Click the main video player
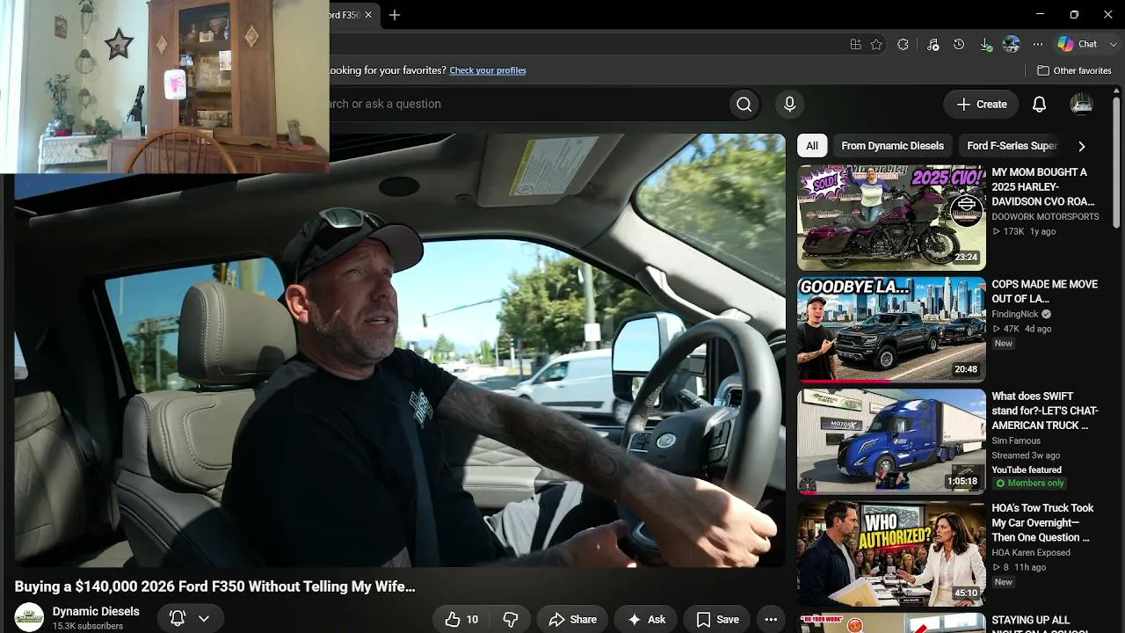This screenshot has width=1125, height=633. coord(400,350)
